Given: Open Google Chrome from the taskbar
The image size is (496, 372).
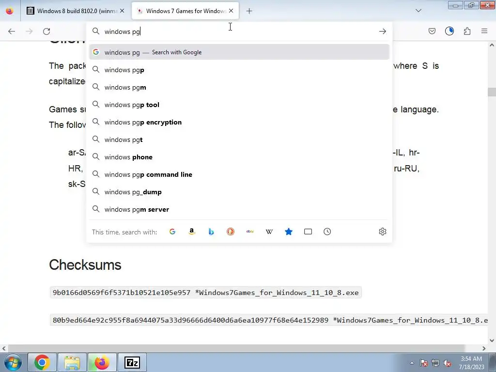Looking at the screenshot, I should 42,362.
